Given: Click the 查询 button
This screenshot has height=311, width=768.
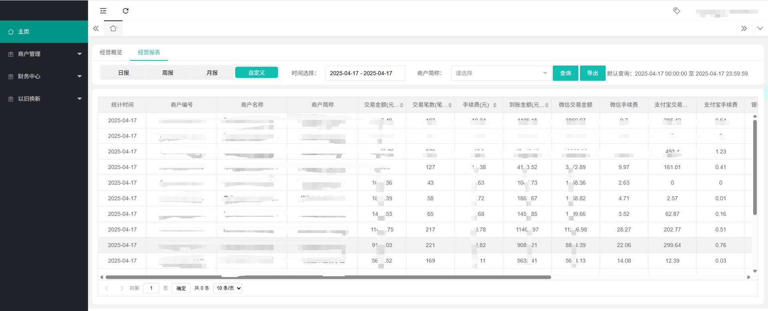Looking at the screenshot, I should tap(565, 73).
